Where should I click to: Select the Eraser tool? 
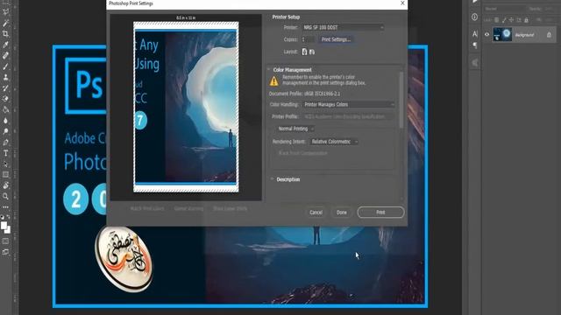6,99
